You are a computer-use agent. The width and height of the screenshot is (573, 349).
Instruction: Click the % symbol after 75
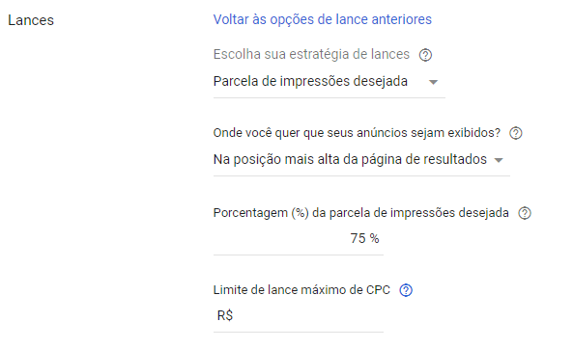374,238
